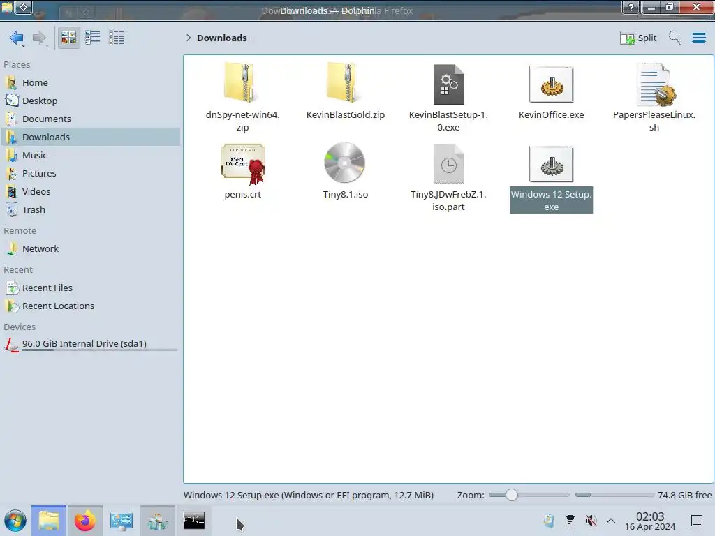
Task: Open Documents in Places sidebar
Action: click(x=91, y=119)
